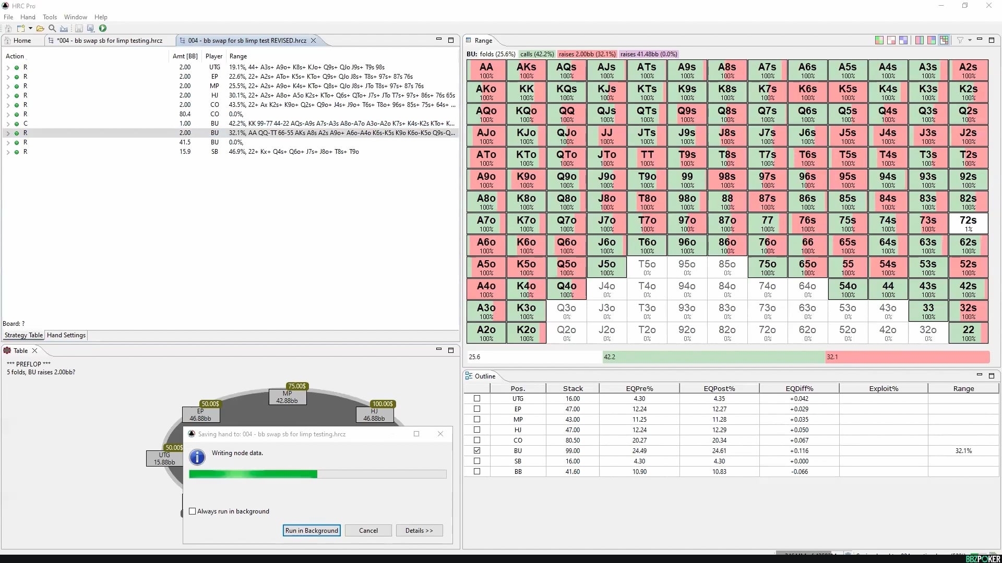Expand the EP raise action row
1002x563 pixels.
point(8,77)
